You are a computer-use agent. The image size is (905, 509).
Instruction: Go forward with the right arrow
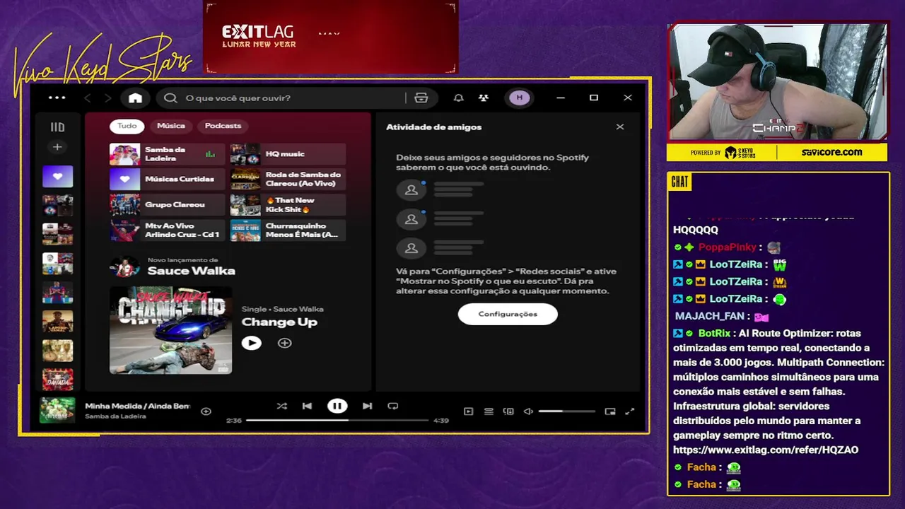click(x=107, y=98)
